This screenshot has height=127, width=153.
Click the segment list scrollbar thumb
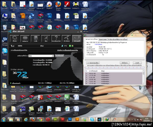[143, 73]
